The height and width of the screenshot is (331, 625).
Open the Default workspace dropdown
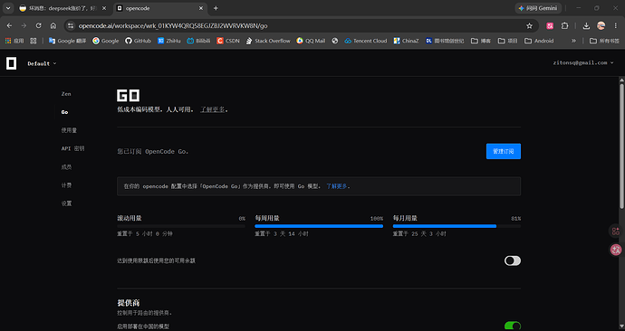pyautogui.click(x=42, y=63)
